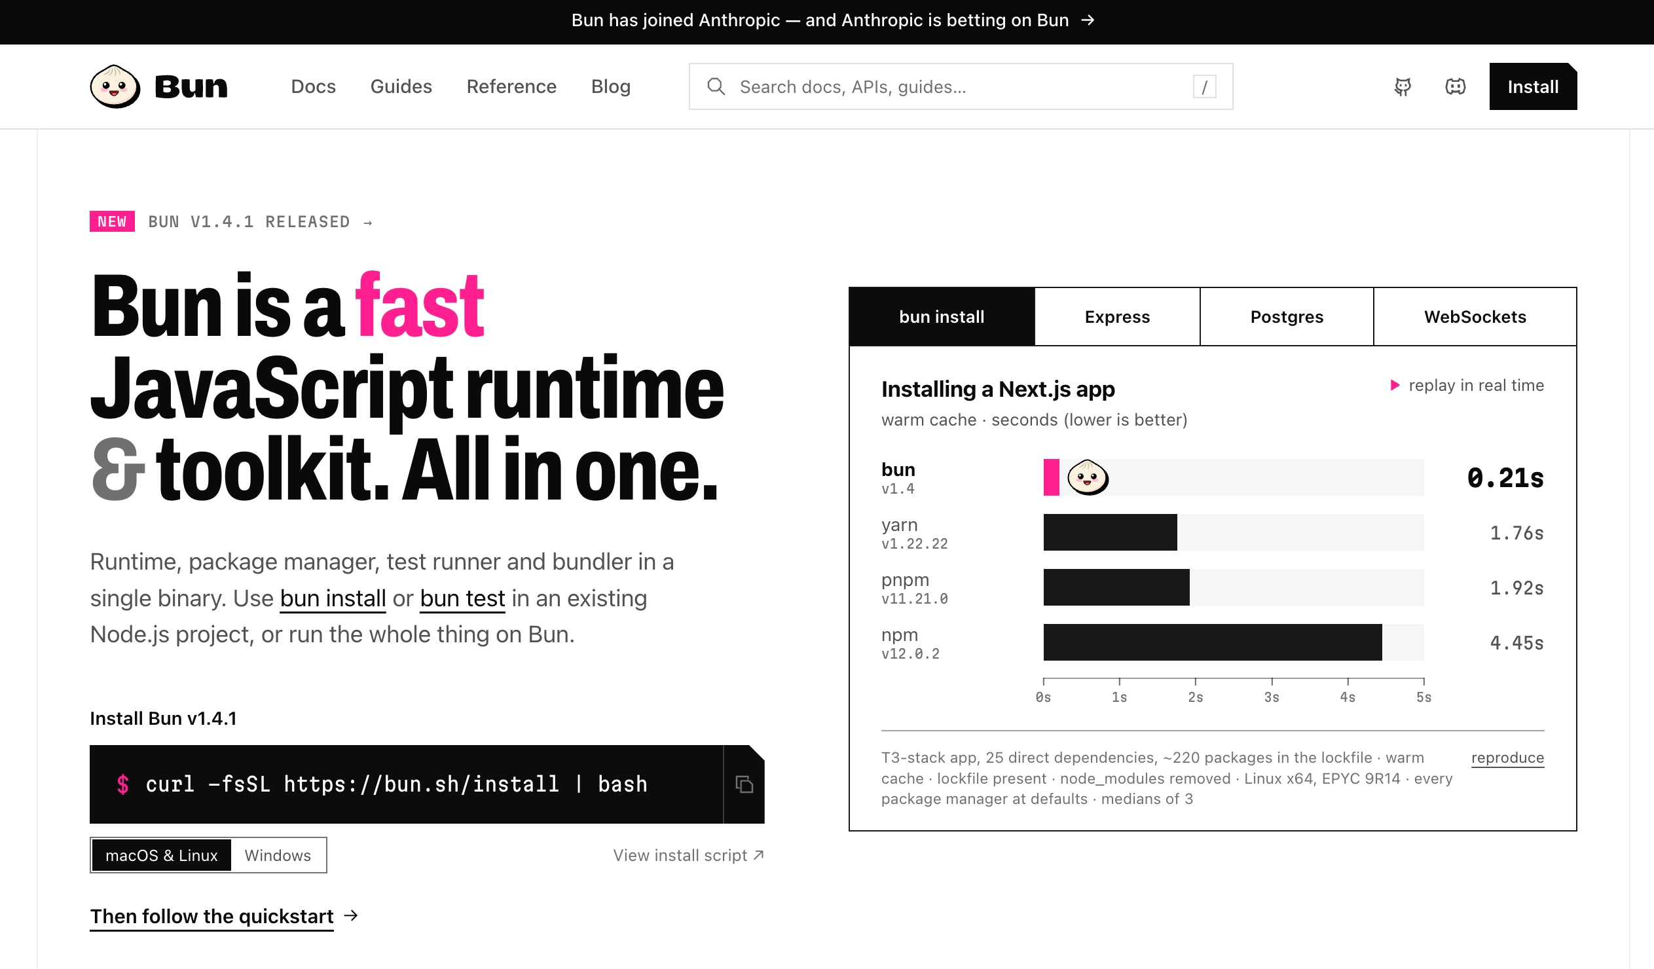Switch to the WebSockets benchmark tab
The image size is (1654, 969).
(1475, 316)
